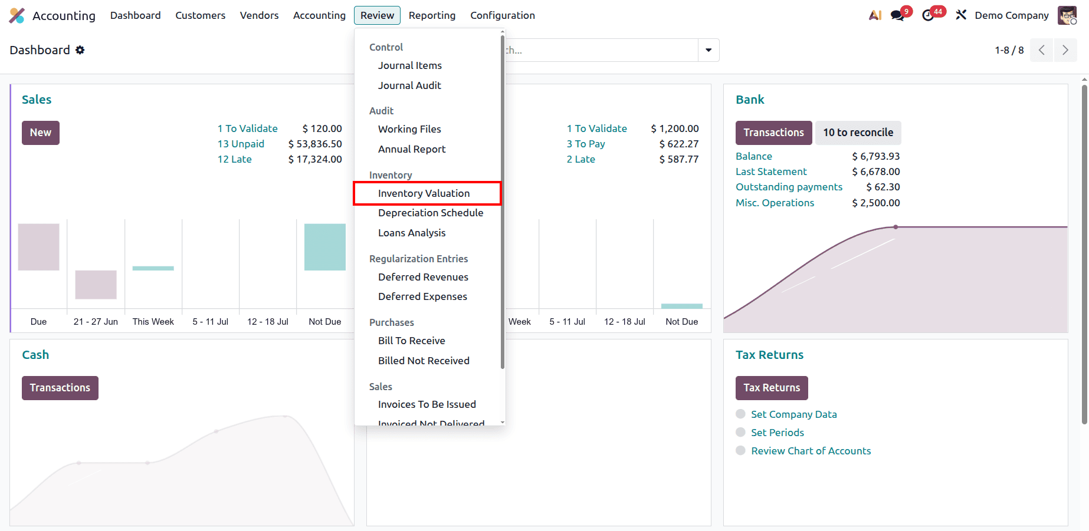Open Invoices To Be Issued entry

tap(428, 404)
